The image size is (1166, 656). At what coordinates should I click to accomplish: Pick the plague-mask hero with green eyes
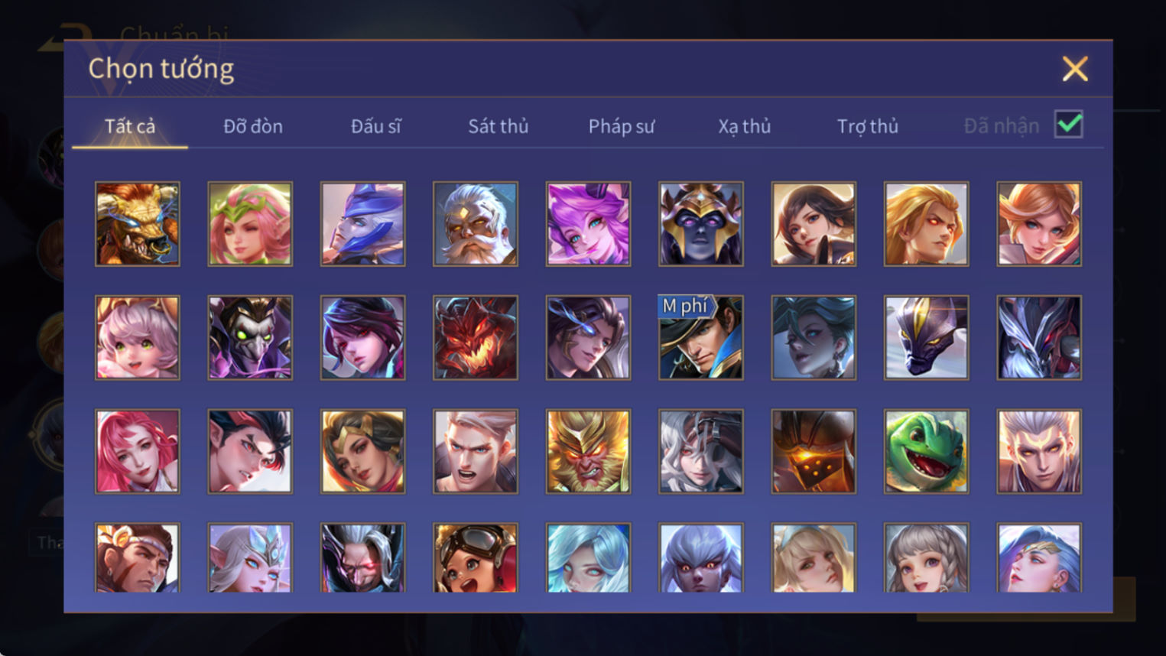click(x=250, y=338)
